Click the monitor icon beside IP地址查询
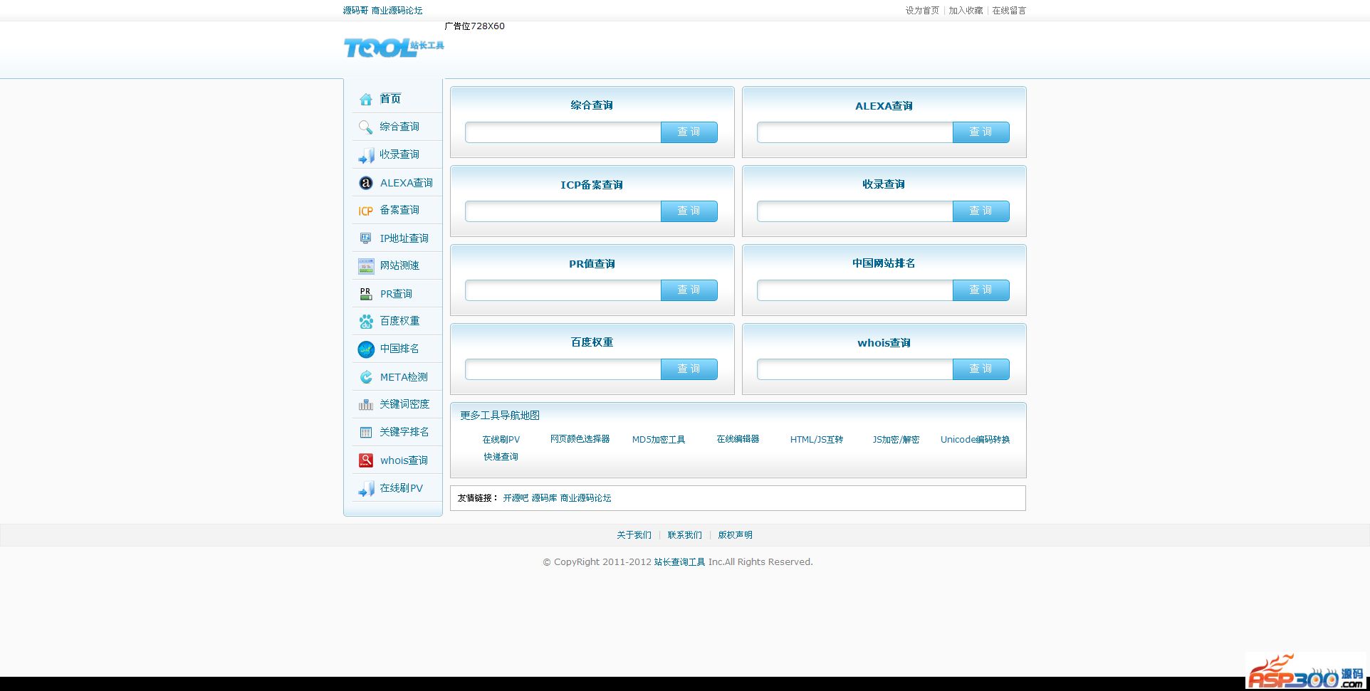The width and height of the screenshot is (1370, 691). coord(366,238)
